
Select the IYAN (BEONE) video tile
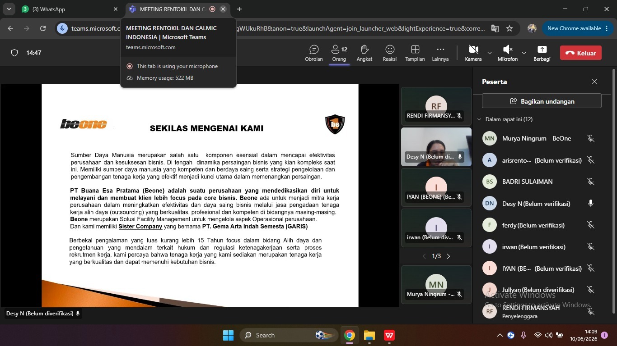(x=436, y=187)
